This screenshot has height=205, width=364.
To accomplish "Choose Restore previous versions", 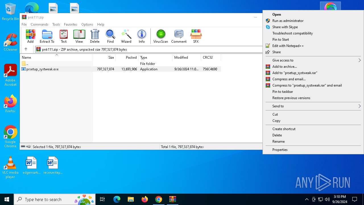I will 313,98.
